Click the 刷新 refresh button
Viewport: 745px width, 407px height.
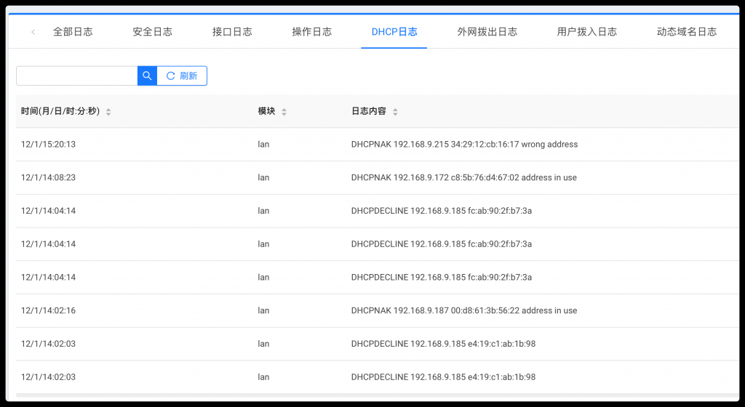pyautogui.click(x=182, y=76)
